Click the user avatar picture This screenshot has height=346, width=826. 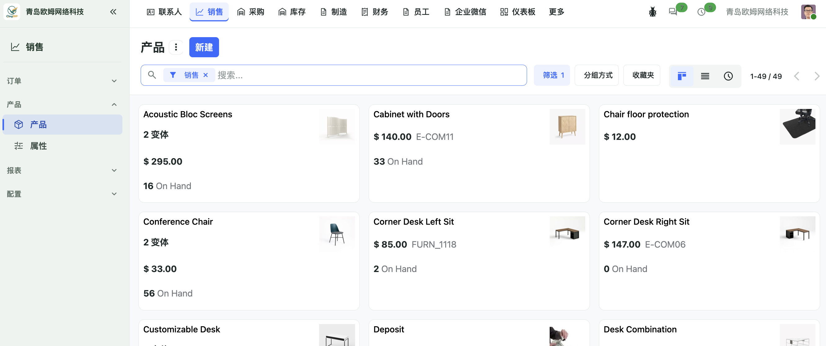click(x=808, y=12)
